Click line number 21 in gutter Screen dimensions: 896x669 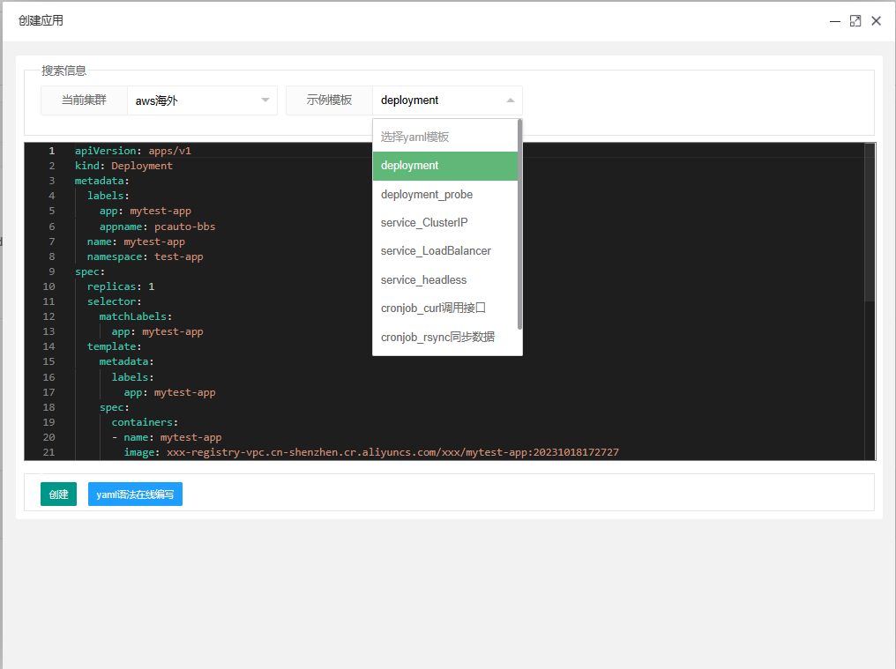point(49,452)
